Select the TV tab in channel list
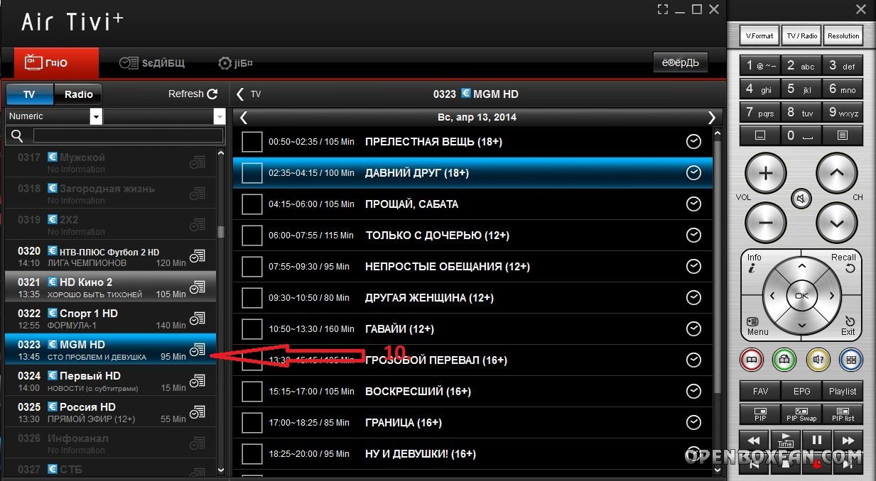This screenshot has height=481, width=876. [x=29, y=94]
